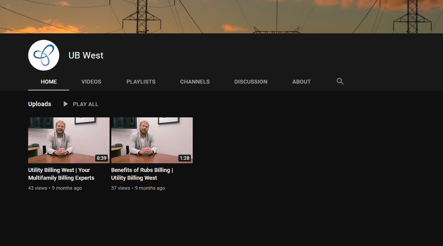Click the Uploads section heading

[x=39, y=104]
